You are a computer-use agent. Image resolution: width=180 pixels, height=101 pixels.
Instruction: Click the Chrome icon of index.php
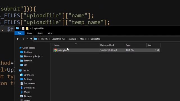tap(55, 50)
